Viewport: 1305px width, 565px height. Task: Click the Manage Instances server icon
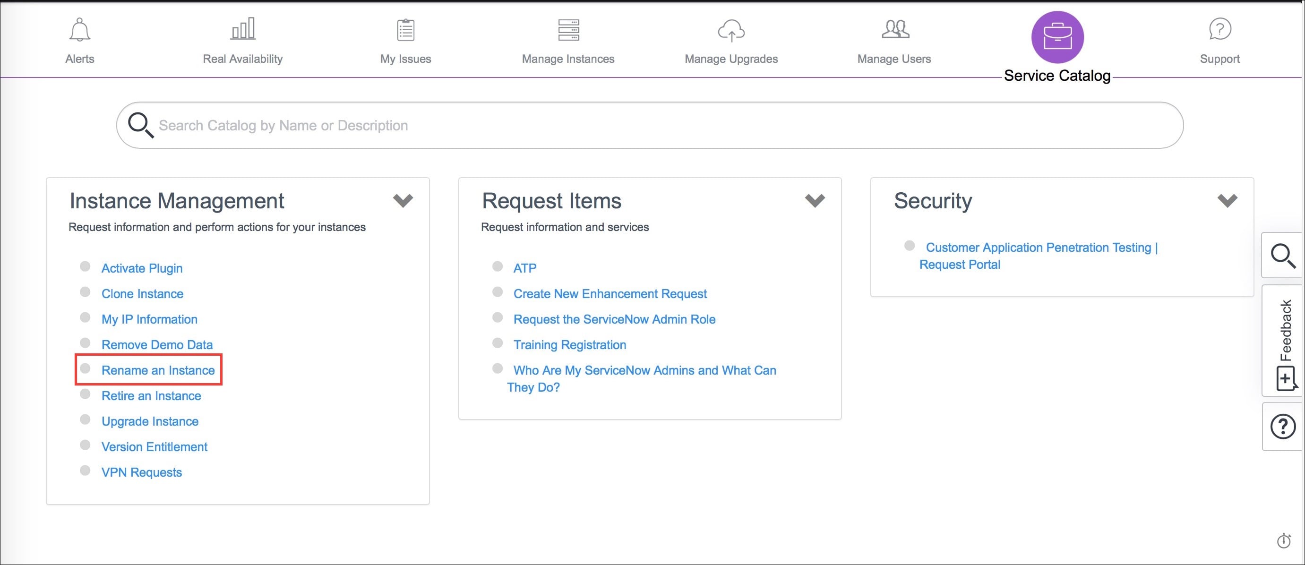coord(568,30)
